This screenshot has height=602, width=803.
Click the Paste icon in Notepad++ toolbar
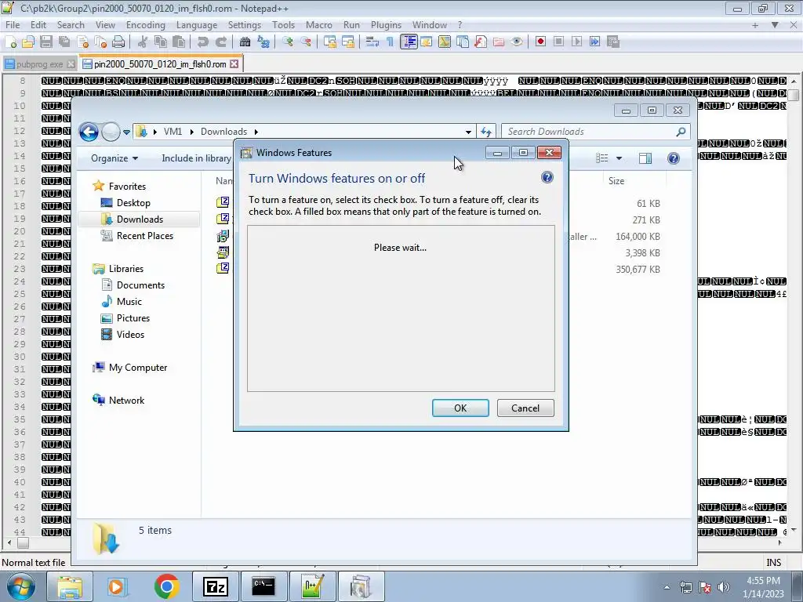pos(179,42)
